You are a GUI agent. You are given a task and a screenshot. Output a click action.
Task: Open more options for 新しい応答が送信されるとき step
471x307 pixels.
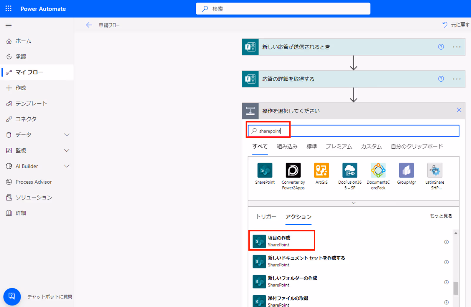point(457,47)
